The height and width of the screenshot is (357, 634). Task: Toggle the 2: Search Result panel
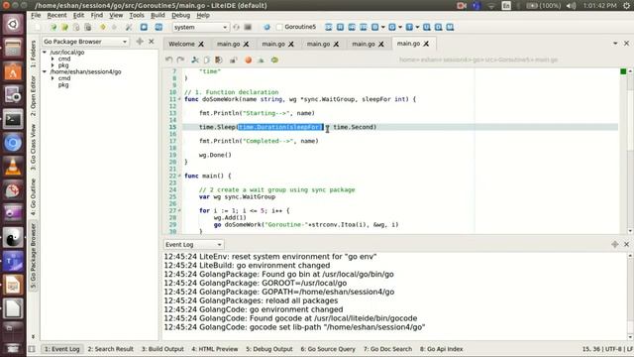point(110,349)
